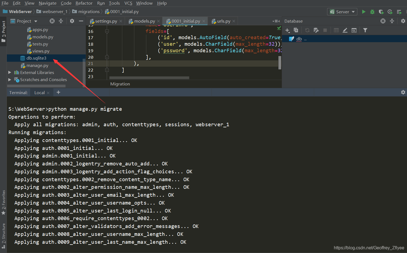Toggle the 2: Favorites tool window

(3, 202)
